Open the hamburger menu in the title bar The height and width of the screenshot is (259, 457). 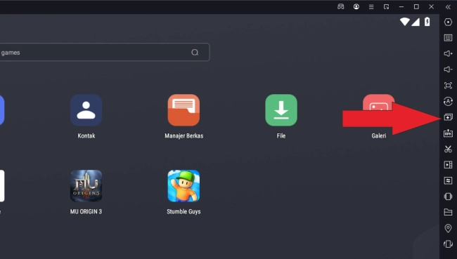tap(371, 7)
